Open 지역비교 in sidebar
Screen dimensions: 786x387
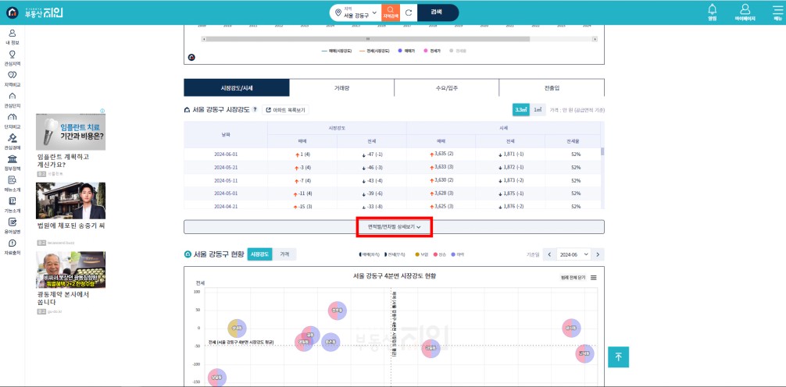(x=12, y=79)
